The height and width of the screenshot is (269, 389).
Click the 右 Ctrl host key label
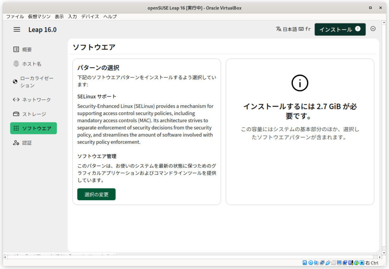pyautogui.click(x=372, y=263)
